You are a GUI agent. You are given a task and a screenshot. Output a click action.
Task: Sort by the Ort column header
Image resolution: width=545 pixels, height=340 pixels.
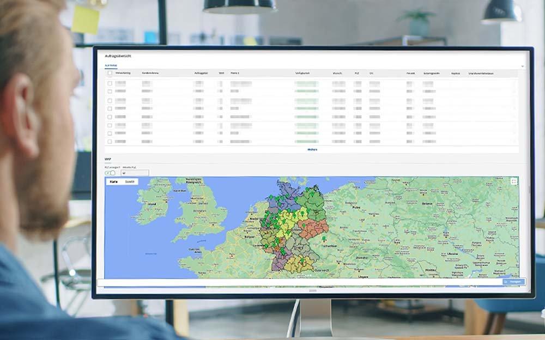pos(371,74)
